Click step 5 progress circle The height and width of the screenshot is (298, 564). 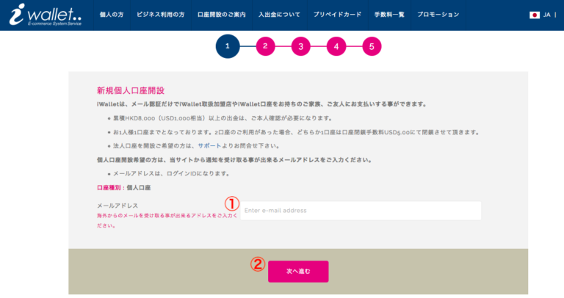pyautogui.click(x=372, y=46)
